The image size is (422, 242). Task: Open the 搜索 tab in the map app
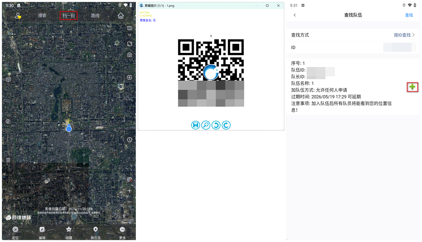42,15
